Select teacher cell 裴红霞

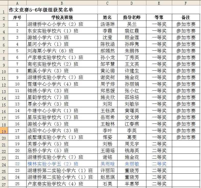click(132, 31)
